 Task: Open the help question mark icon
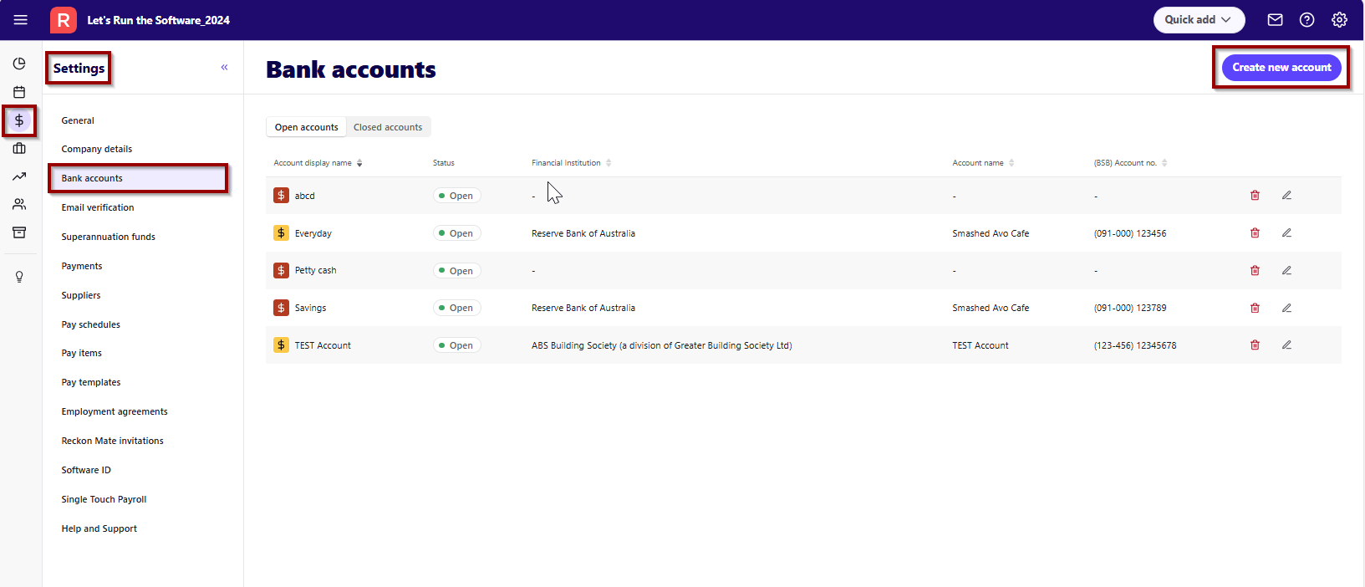(x=1307, y=20)
